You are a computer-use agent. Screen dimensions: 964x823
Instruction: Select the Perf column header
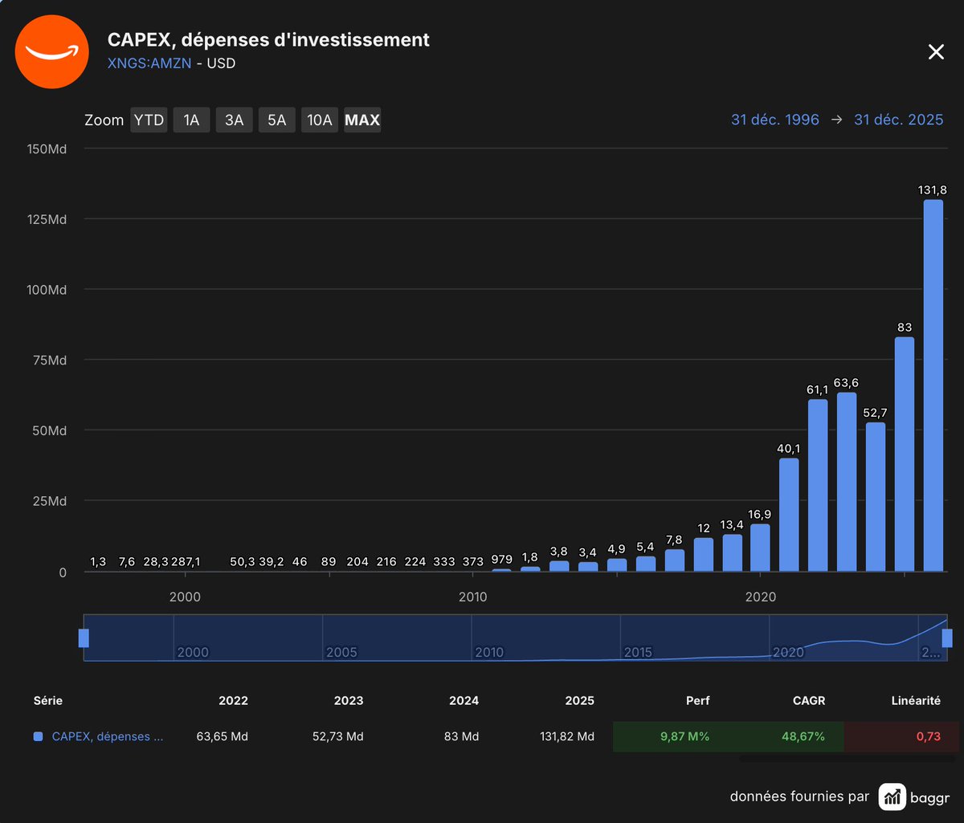[x=697, y=700]
